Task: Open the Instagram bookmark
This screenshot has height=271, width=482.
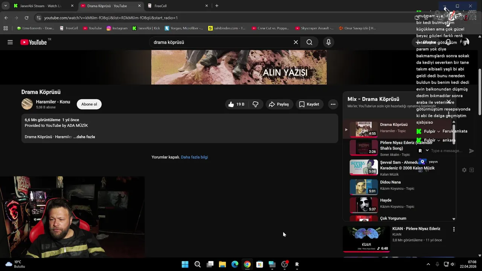Action: pos(117,28)
